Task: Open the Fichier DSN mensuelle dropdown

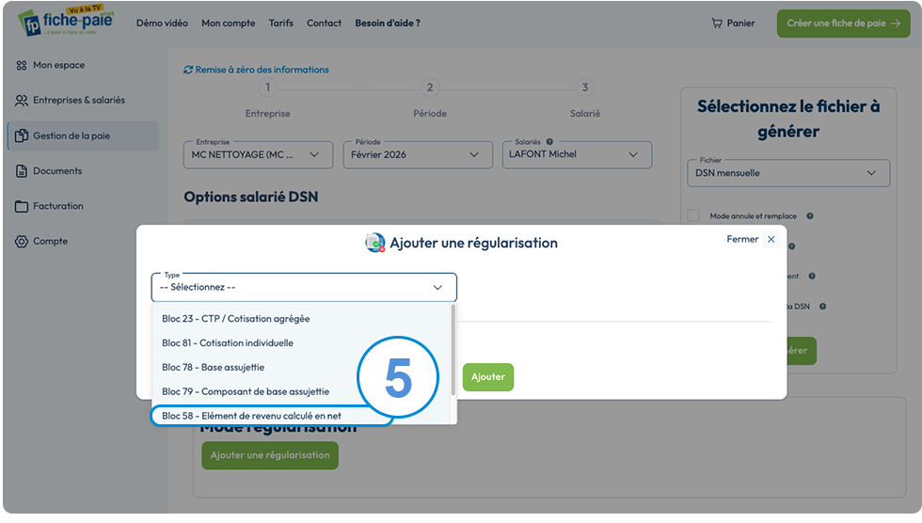Action: coord(788,173)
